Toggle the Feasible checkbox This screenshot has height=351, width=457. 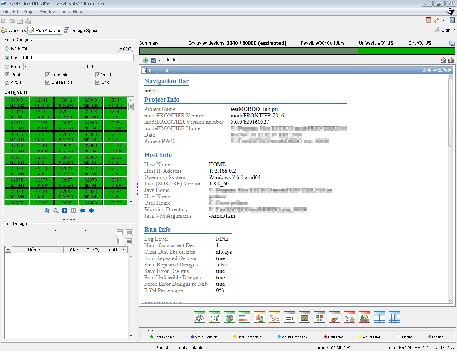tap(47, 75)
